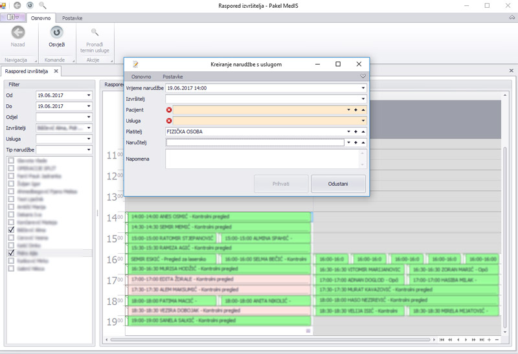The width and height of the screenshot is (518, 354).
Task: Click into the Napomena text area
Action: (x=263, y=159)
